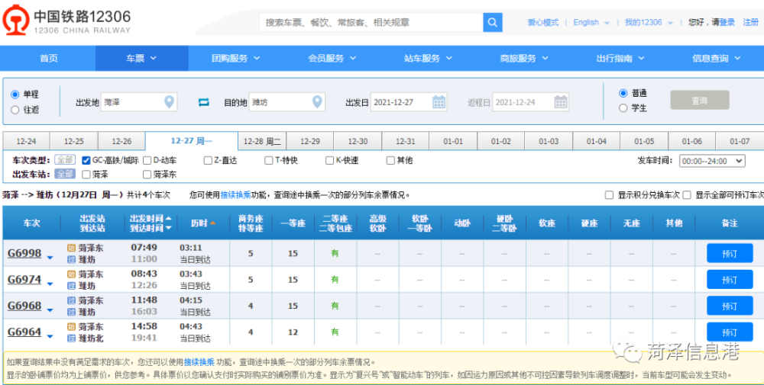Screen dimensions: 764x385
Task: Check K-快速 train type
Action: 330,160
